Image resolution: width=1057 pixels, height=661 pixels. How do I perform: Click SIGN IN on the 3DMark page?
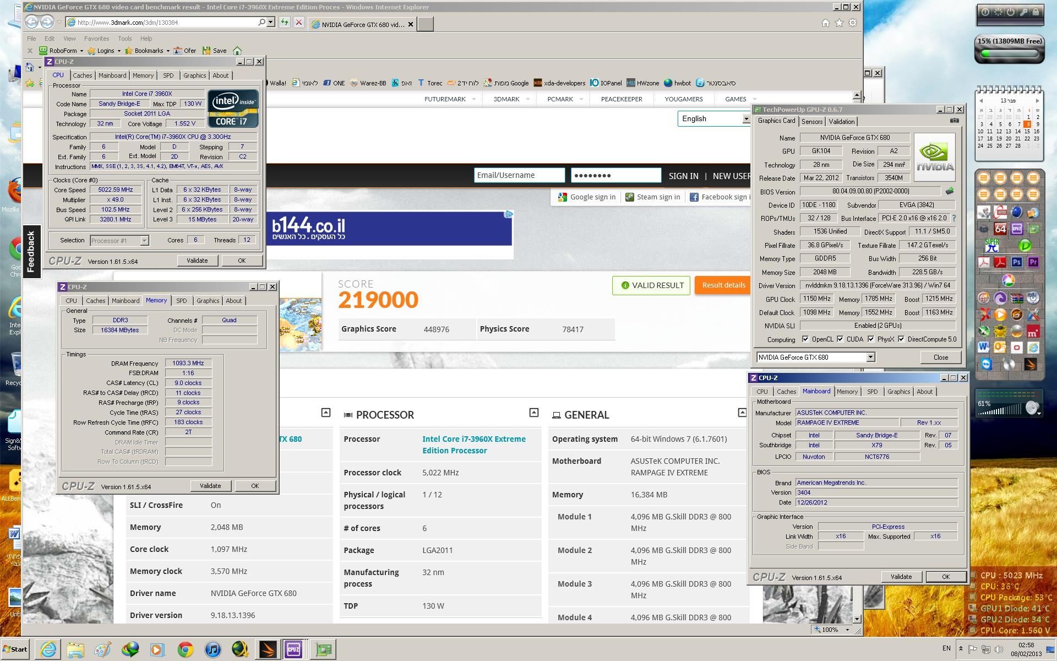683,176
